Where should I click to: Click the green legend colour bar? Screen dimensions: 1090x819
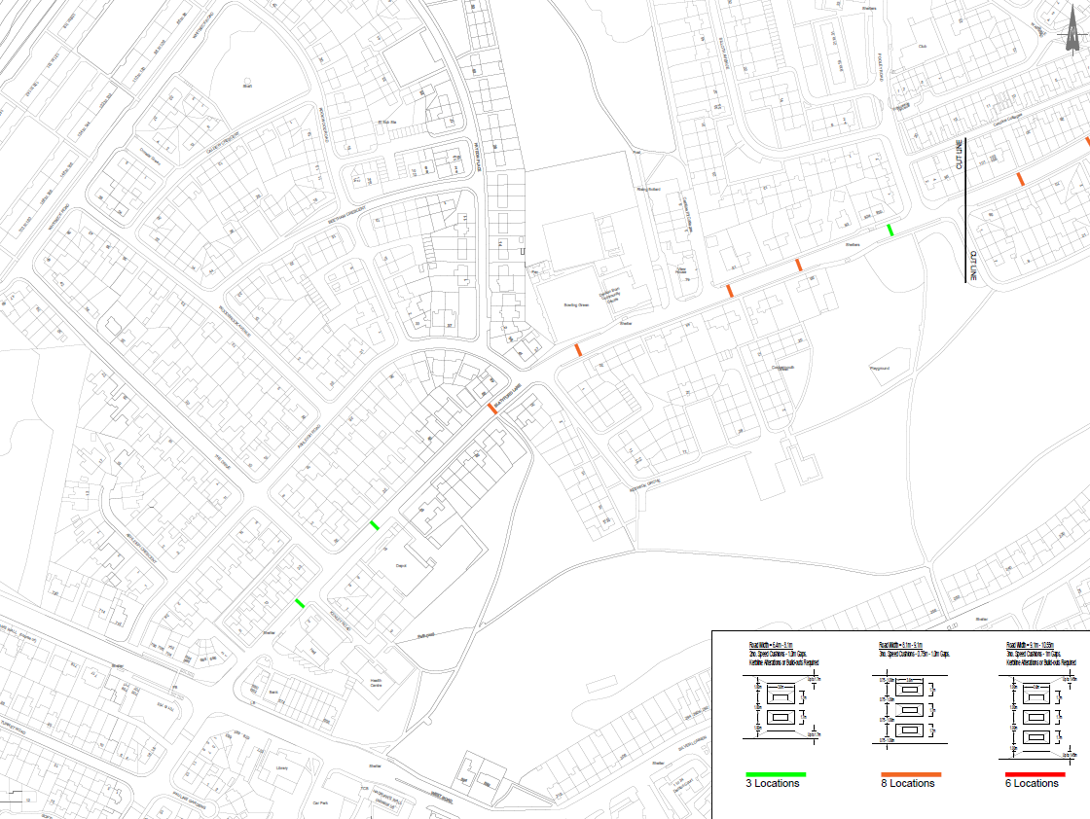pyautogui.click(x=776, y=774)
